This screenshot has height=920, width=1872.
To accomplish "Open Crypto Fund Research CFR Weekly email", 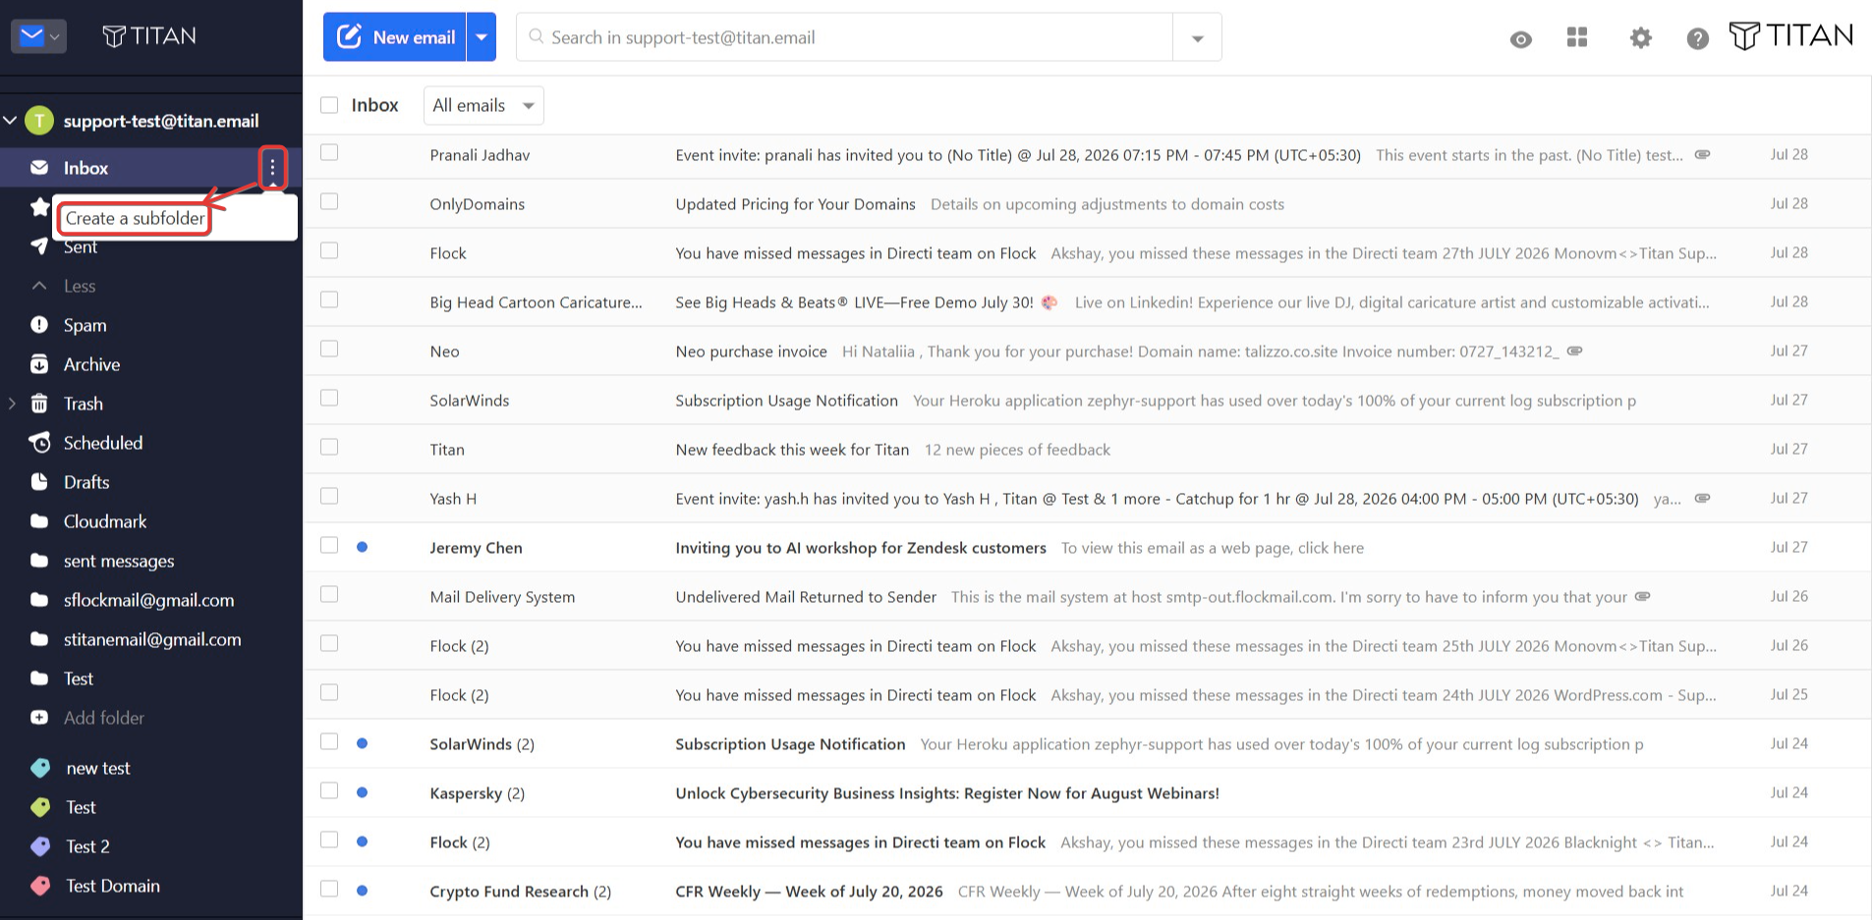I will coord(1087,891).
